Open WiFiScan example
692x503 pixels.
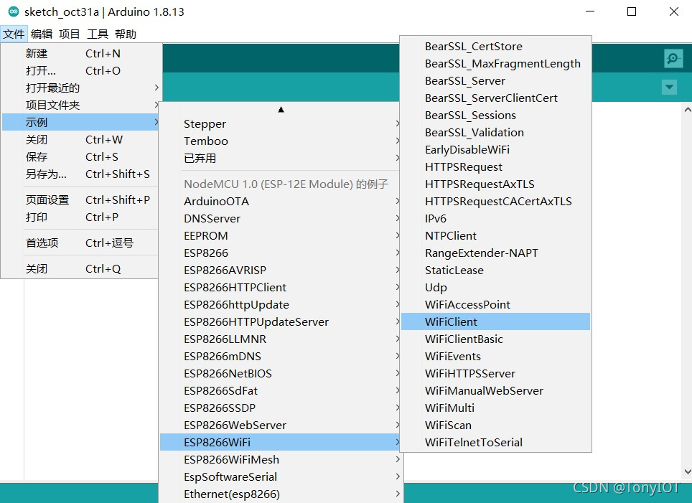pyautogui.click(x=495, y=425)
